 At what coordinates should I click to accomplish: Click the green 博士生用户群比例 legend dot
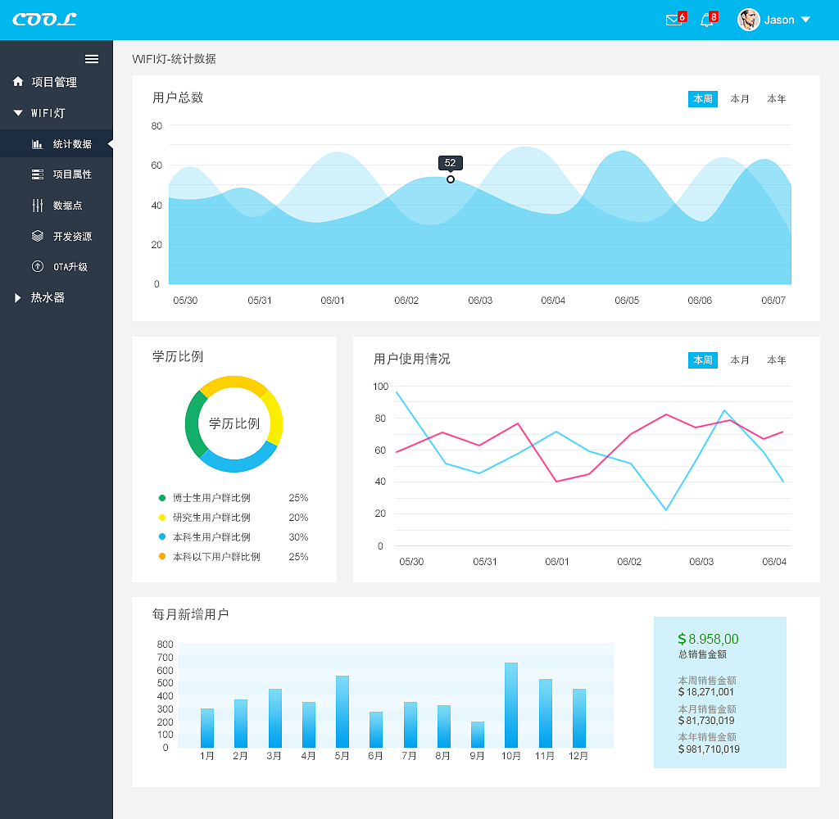point(162,498)
